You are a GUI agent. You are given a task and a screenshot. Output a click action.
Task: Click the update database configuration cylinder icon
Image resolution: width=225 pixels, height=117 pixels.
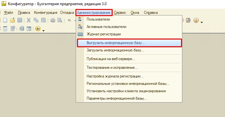(22, 29)
